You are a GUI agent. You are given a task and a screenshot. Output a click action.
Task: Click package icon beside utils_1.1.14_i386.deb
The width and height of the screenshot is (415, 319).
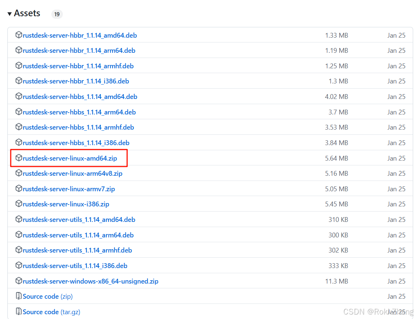click(x=19, y=265)
